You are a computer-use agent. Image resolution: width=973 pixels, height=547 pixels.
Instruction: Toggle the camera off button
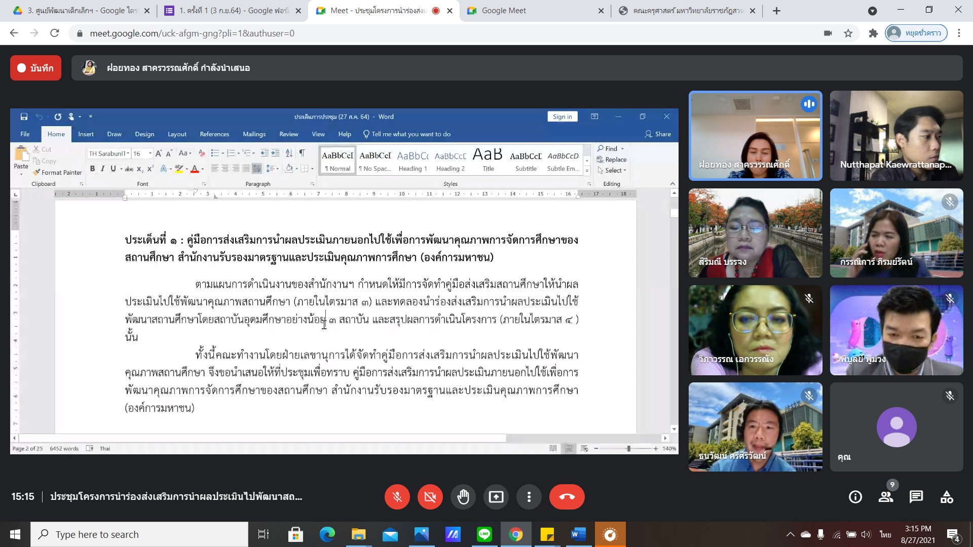(430, 497)
